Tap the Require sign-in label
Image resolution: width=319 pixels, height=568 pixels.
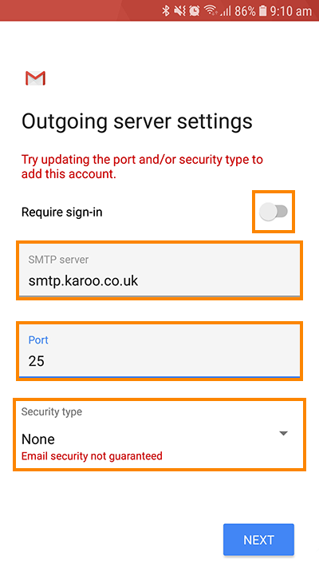(62, 212)
